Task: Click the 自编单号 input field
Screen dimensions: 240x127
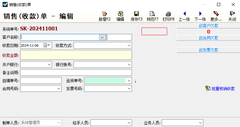Action: point(41,81)
